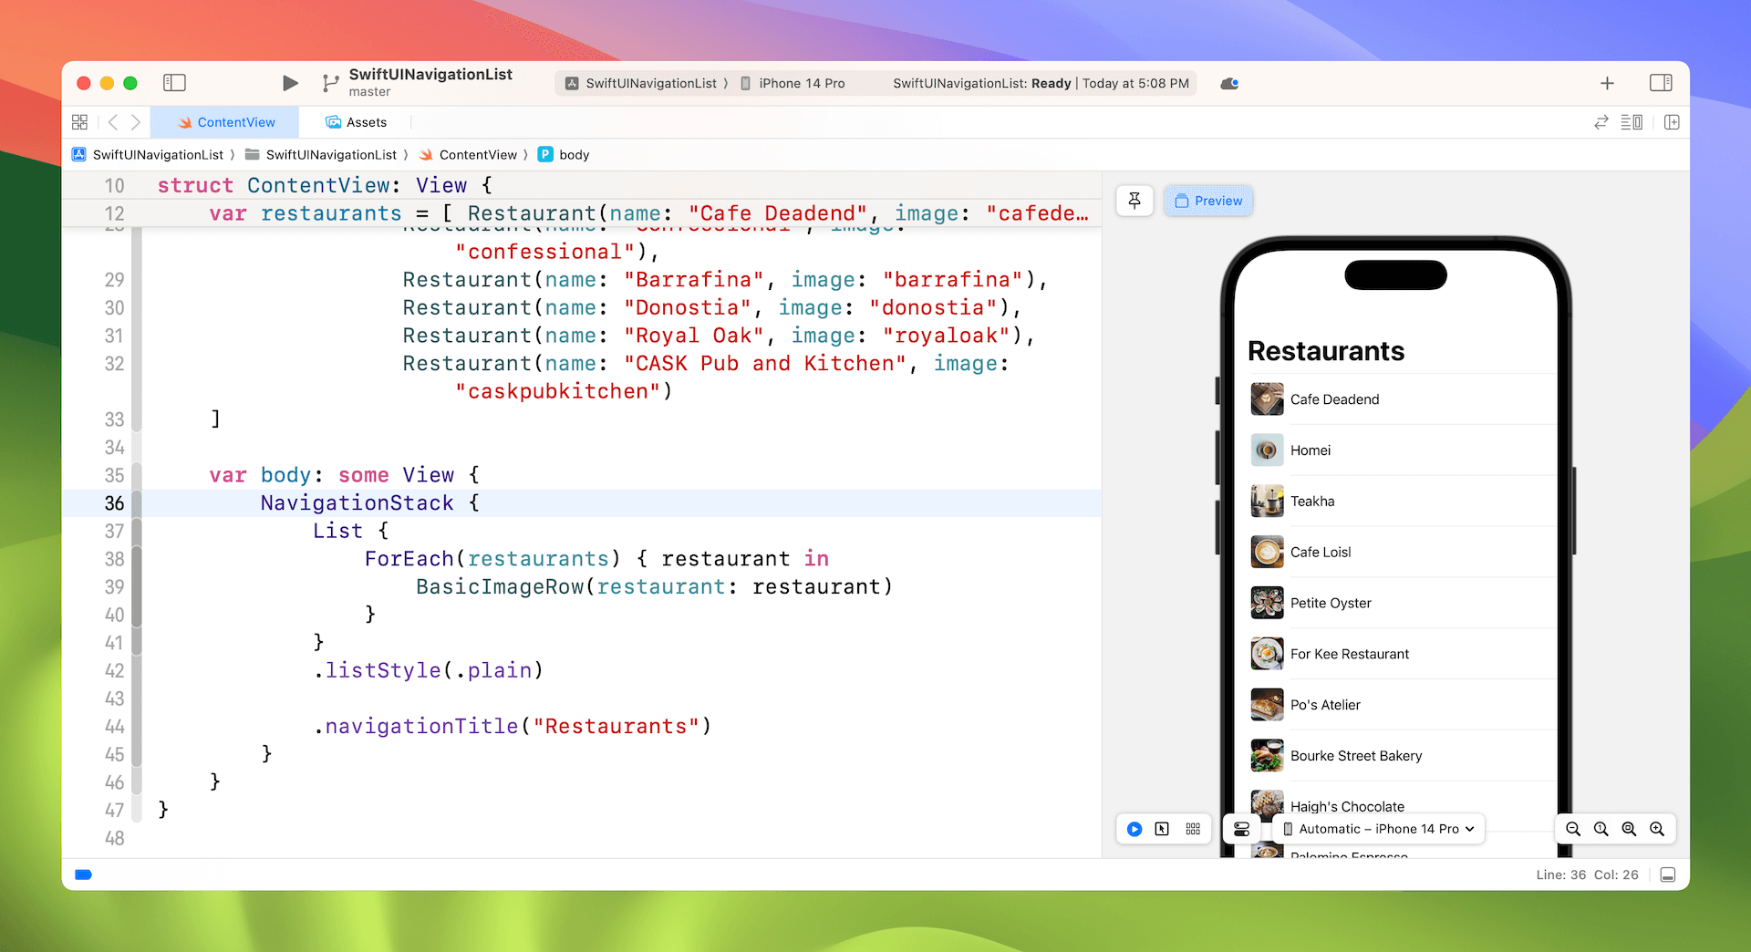This screenshot has height=952, width=1751.
Task: Click the Add Editor on Right icon
Action: pos(1672,122)
